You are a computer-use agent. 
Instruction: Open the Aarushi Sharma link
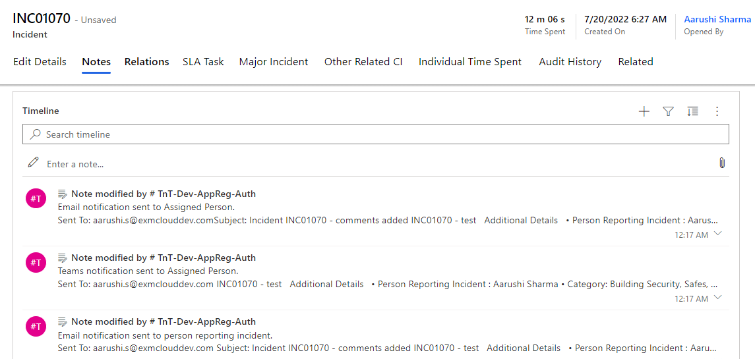coord(717,19)
